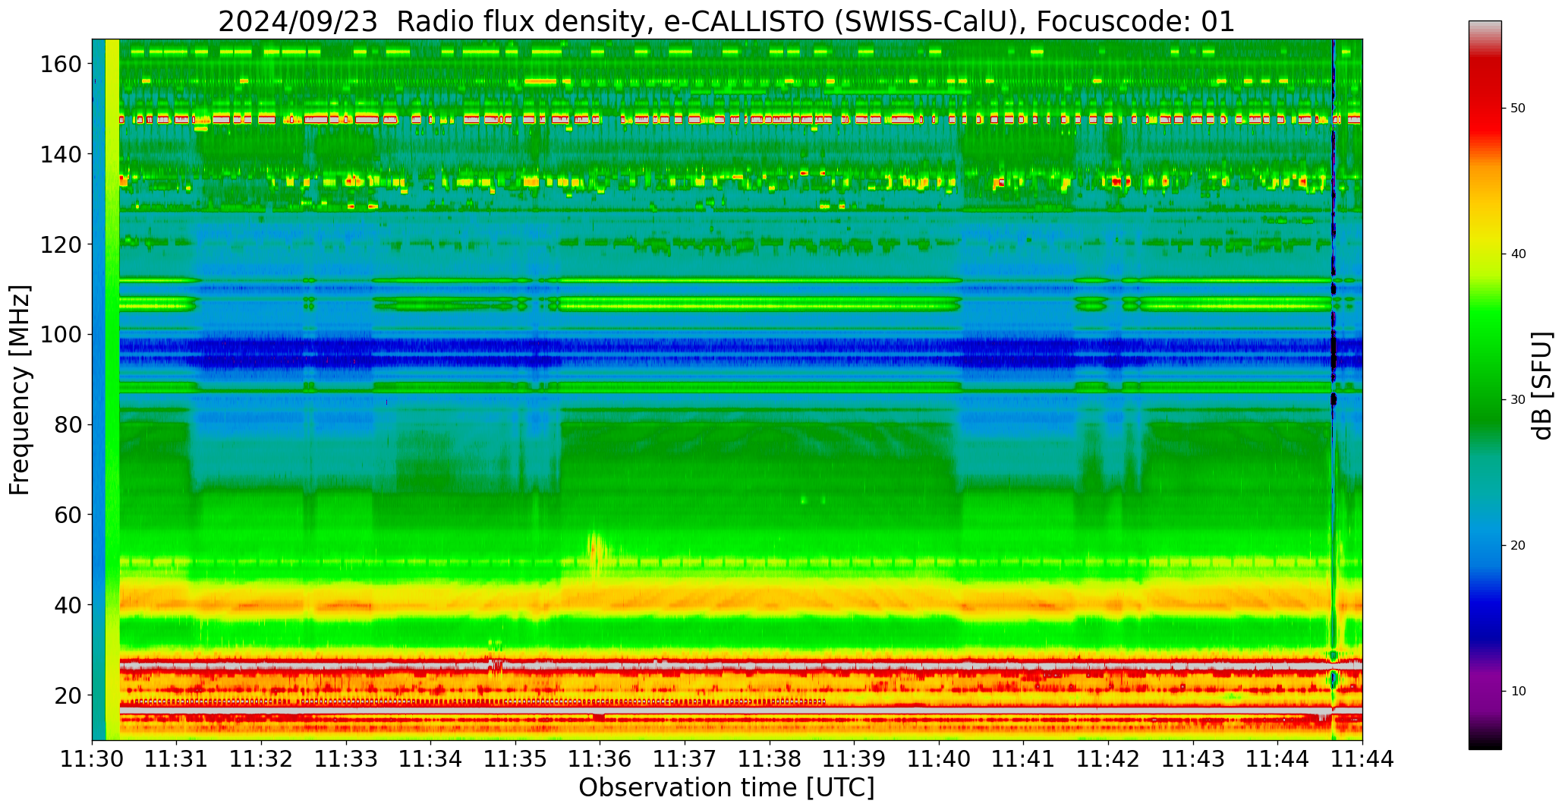Click the colorbar tick label 10

pyautogui.click(x=1518, y=692)
